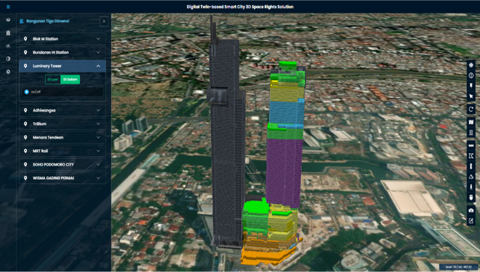This screenshot has height=272, width=480.
Task: Select the cursor pointer tool on right toolbar
Action: click(471, 97)
